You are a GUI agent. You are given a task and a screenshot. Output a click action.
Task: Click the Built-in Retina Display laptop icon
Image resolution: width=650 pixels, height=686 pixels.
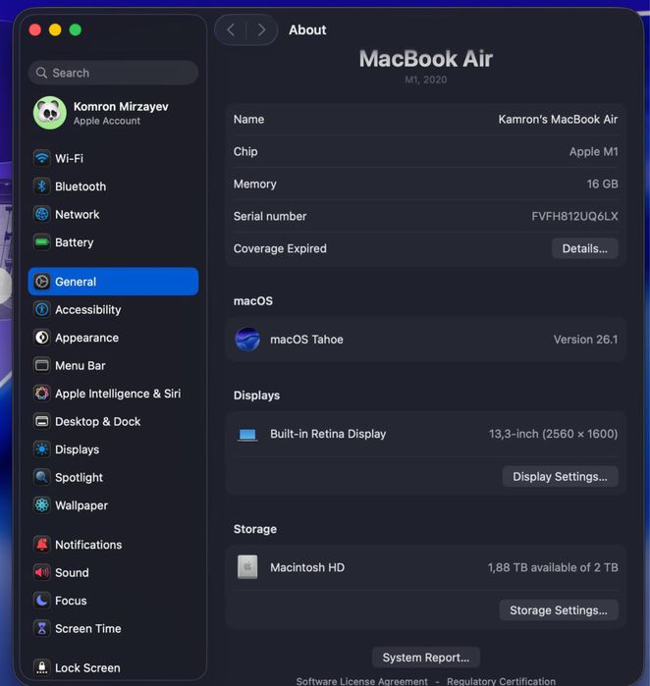pos(247,434)
